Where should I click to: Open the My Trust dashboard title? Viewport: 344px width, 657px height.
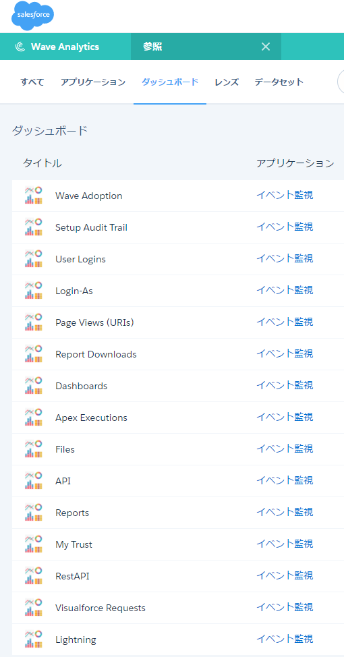pyautogui.click(x=74, y=545)
